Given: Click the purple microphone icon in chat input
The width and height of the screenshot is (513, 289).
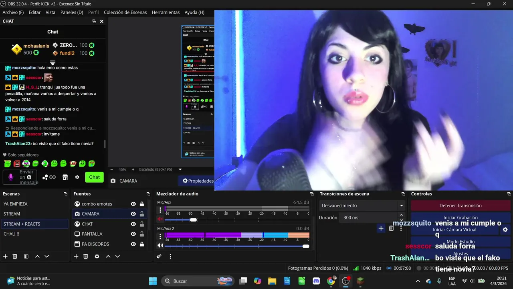Looking at the screenshot, I should 11,177.
